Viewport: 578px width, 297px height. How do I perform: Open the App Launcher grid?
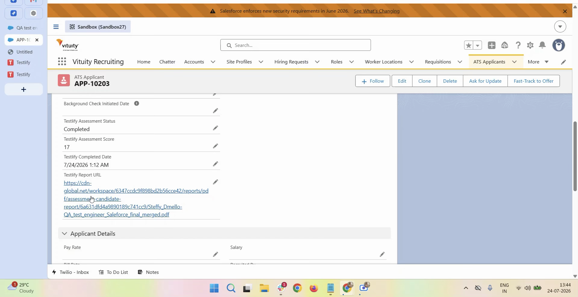pos(62,62)
